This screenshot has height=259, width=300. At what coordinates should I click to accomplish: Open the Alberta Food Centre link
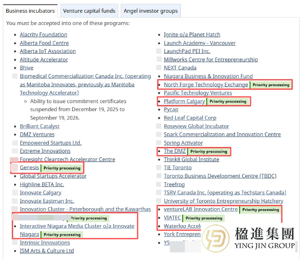44,43
